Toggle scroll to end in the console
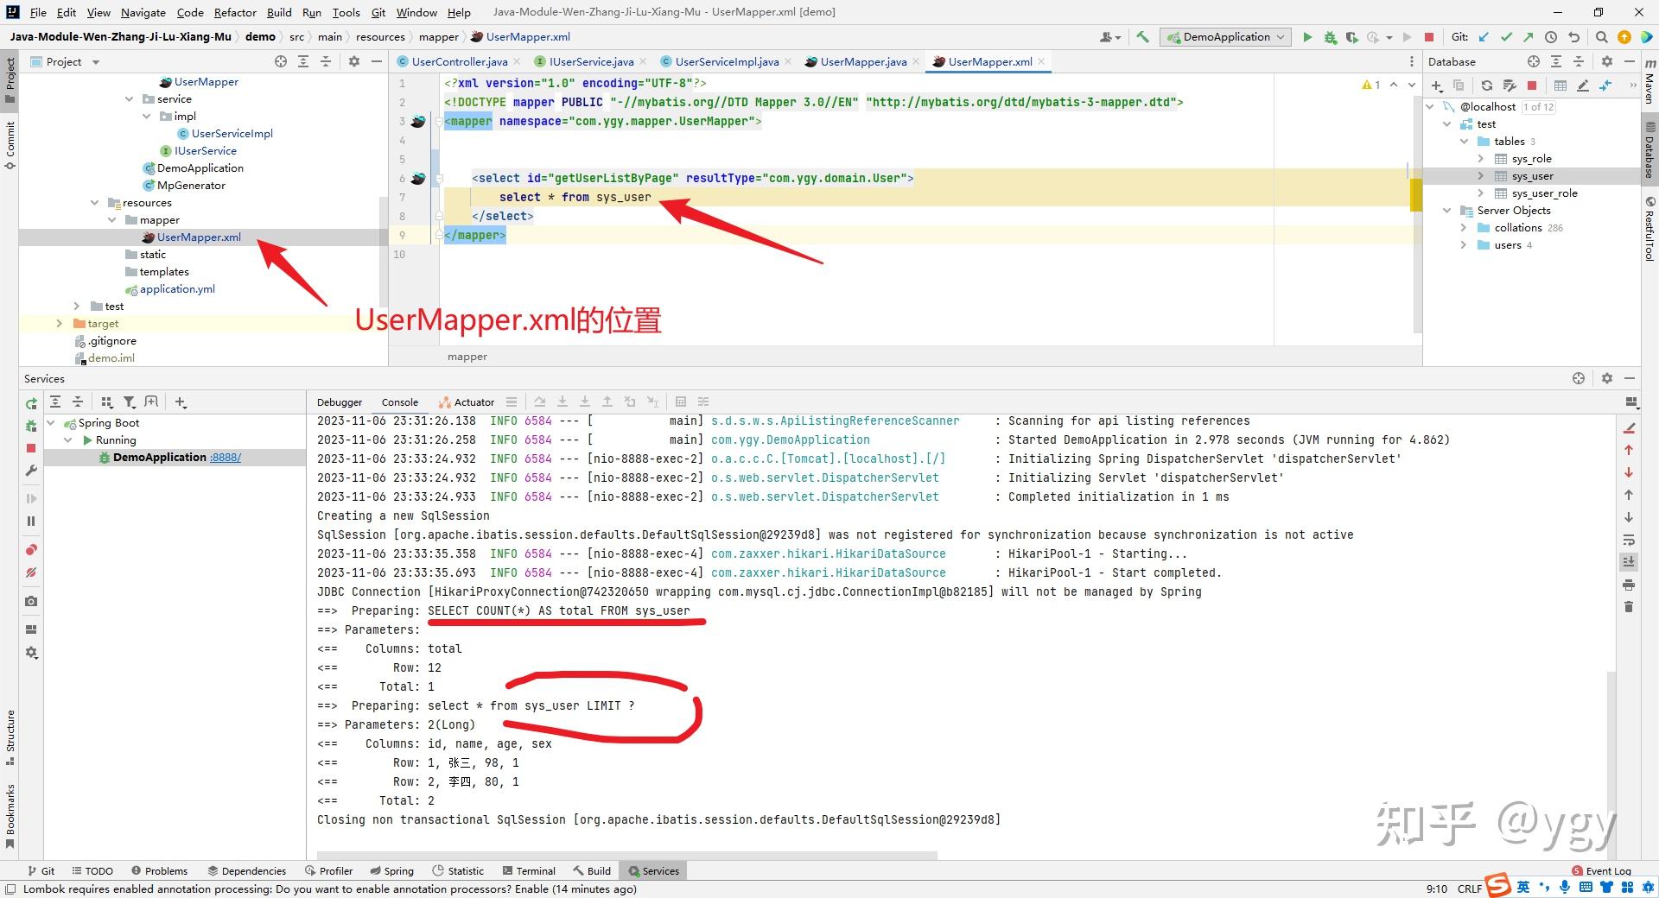This screenshot has height=898, width=1659. (1629, 562)
